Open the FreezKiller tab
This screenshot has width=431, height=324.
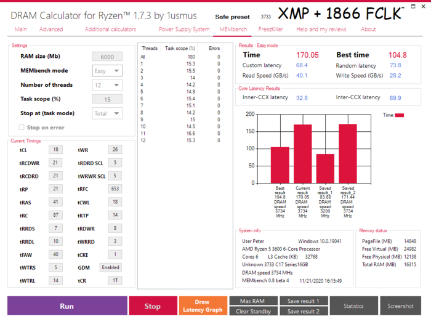[270, 29]
